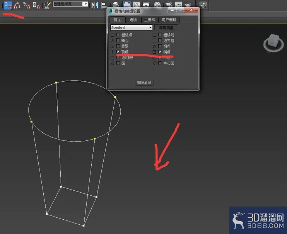Uncheck the 端点 snap checkbox
Screen dimensions: 287x234
click(160, 51)
